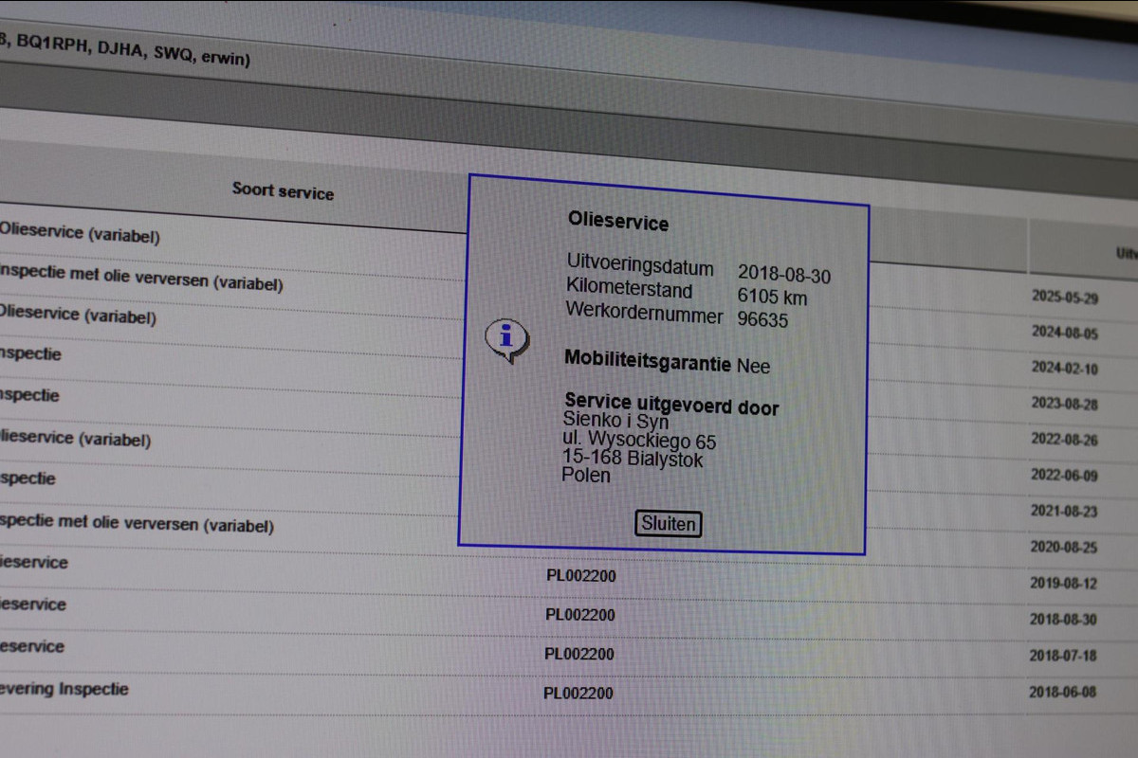Click the Sienko i Syn dealer name

point(615,421)
